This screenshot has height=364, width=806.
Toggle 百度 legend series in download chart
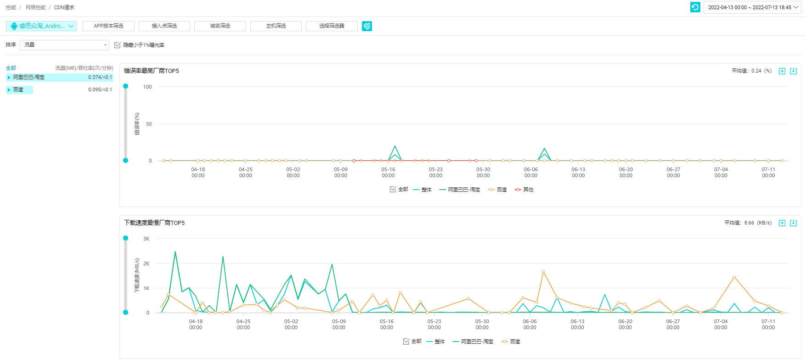(x=511, y=342)
